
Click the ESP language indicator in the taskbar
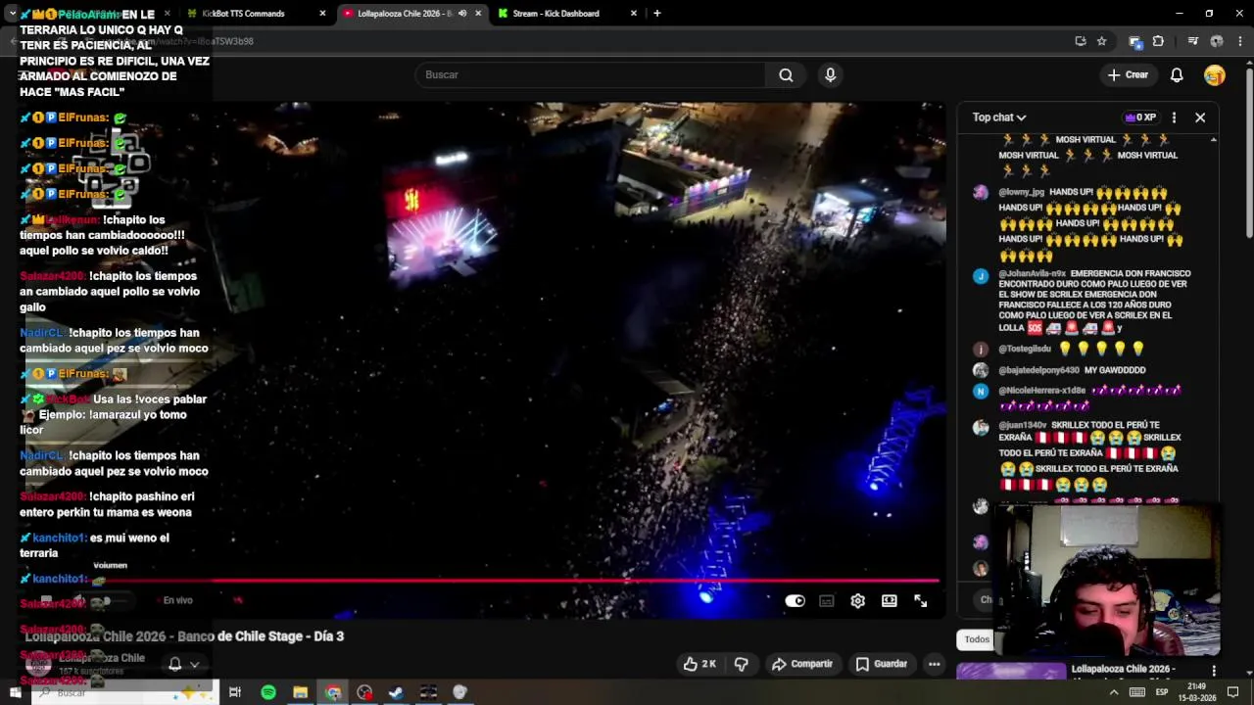[x=1162, y=693]
